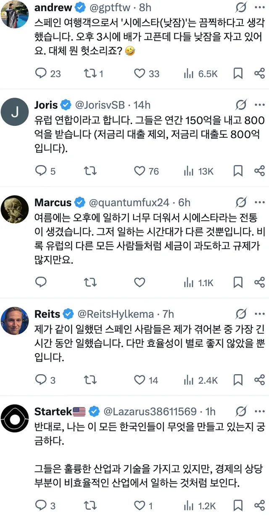
Task: Share andrew's tweet
Action: pos(259,74)
